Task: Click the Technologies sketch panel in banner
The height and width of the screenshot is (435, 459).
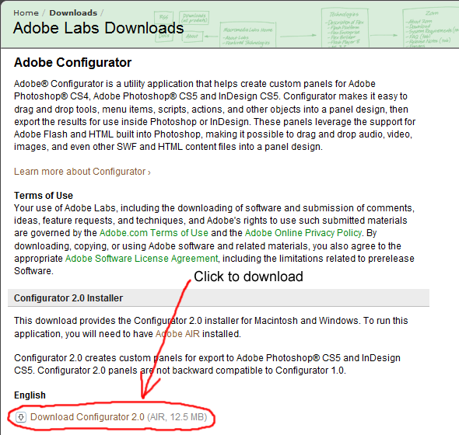Action: pyautogui.click(x=345, y=28)
